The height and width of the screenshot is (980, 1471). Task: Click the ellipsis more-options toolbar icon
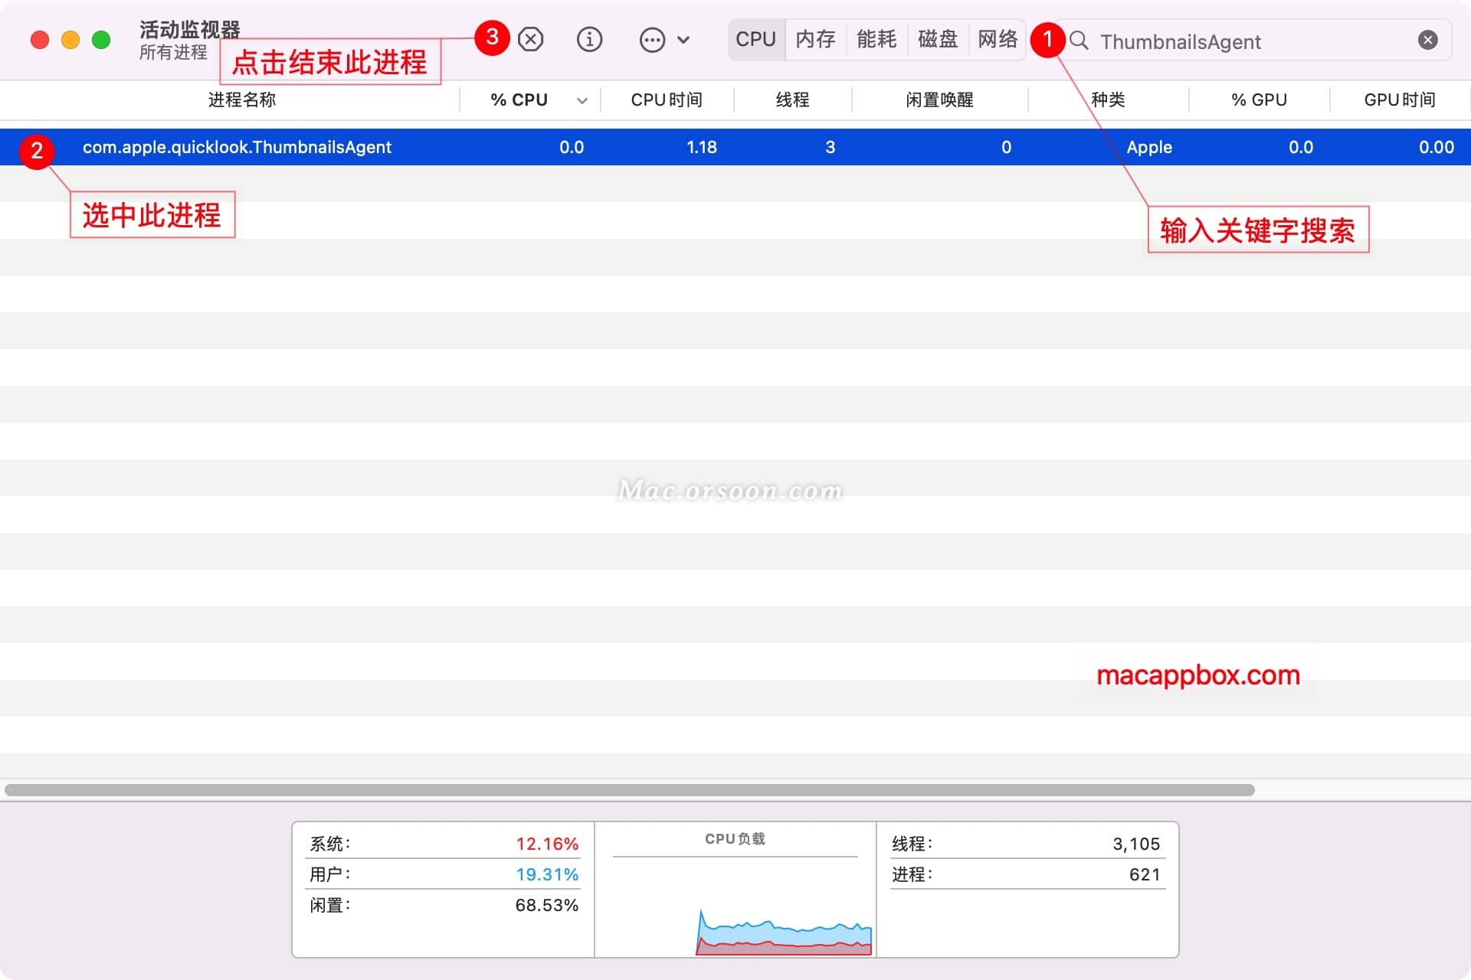652,40
